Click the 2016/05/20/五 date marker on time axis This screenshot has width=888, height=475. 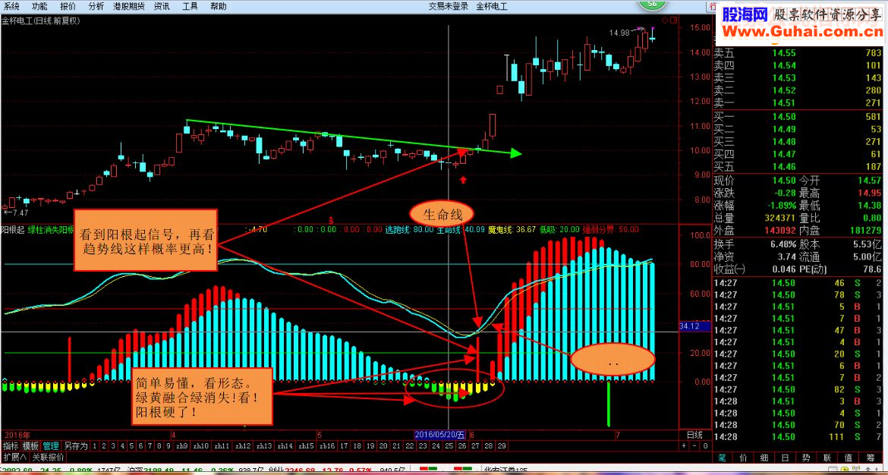tap(440, 435)
